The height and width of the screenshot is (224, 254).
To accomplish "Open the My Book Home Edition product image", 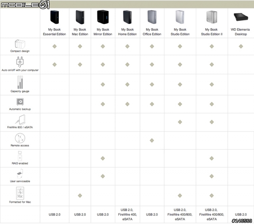I will click(127, 17).
